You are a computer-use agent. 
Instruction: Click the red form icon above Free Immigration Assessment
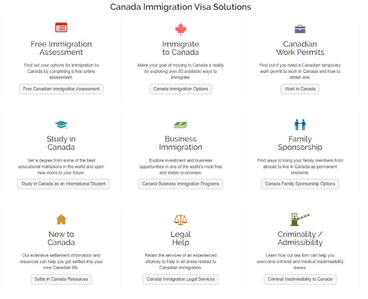click(x=61, y=27)
